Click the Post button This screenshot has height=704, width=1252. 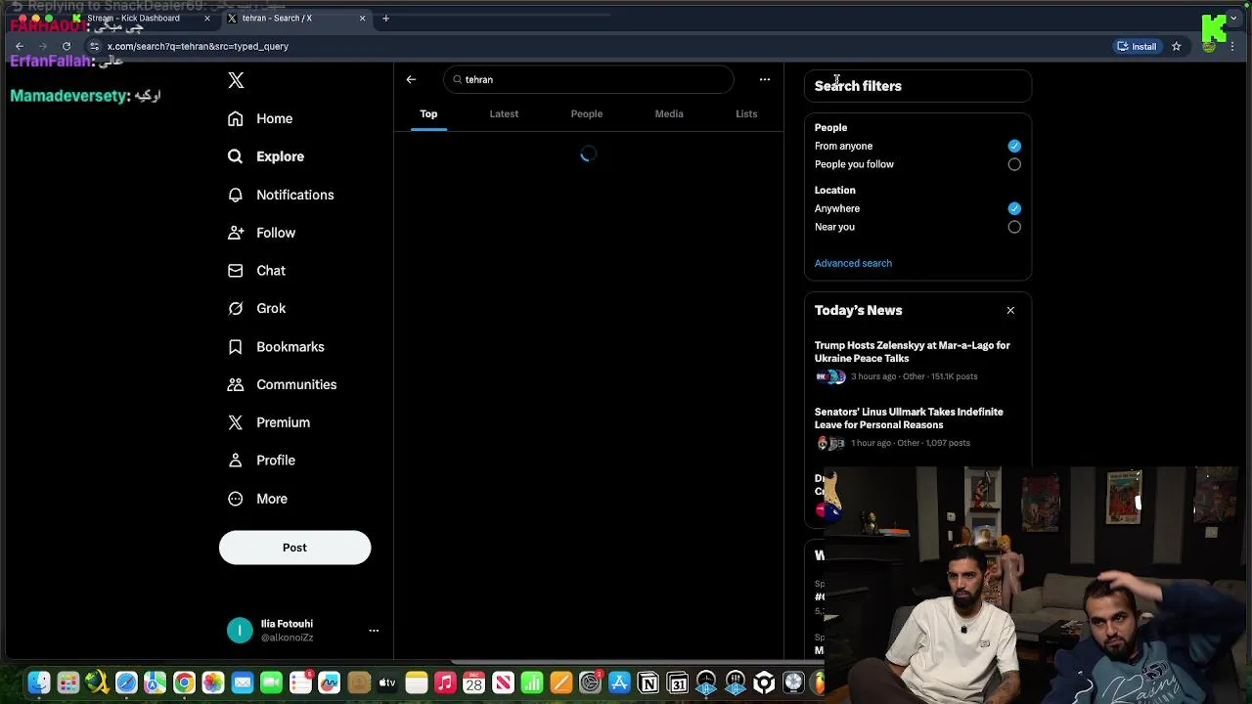[294, 548]
